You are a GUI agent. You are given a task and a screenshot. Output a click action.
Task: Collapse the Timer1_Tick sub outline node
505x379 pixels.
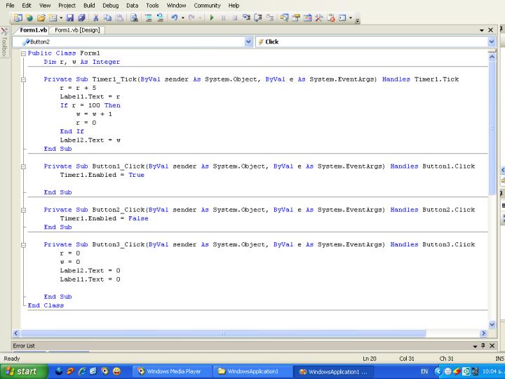click(x=23, y=79)
